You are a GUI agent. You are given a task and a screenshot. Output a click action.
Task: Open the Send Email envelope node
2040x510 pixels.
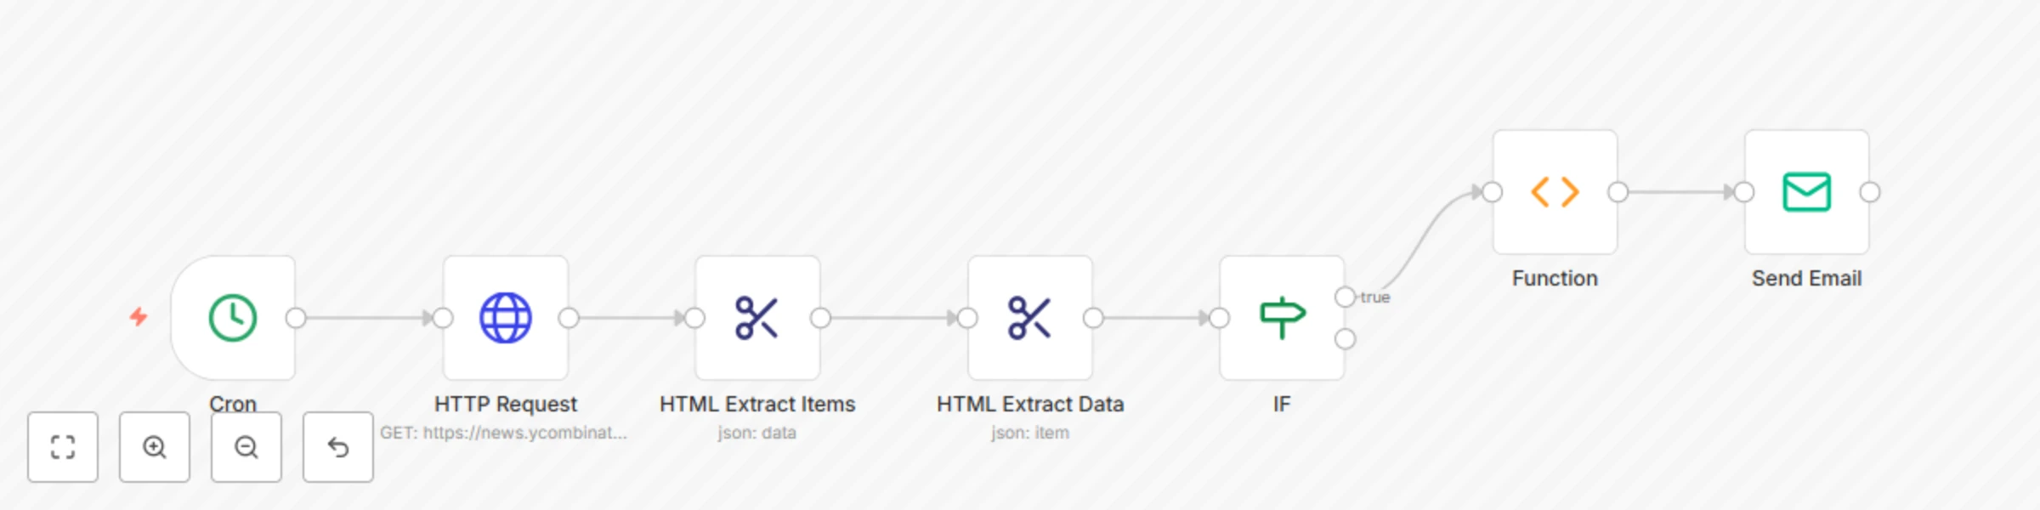[1805, 192]
